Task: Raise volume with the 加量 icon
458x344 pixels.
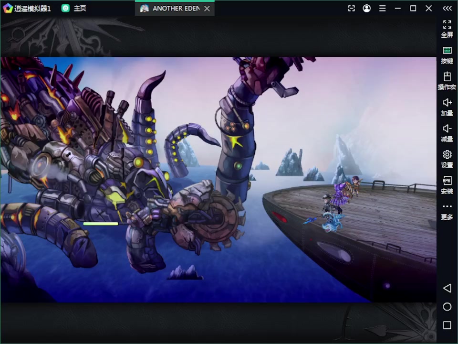Action: (x=447, y=103)
